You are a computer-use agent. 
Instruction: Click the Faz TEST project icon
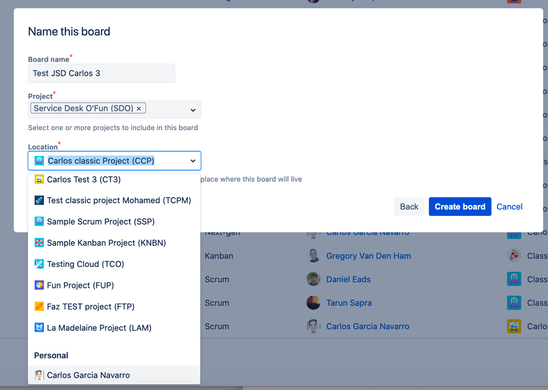tap(38, 306)
